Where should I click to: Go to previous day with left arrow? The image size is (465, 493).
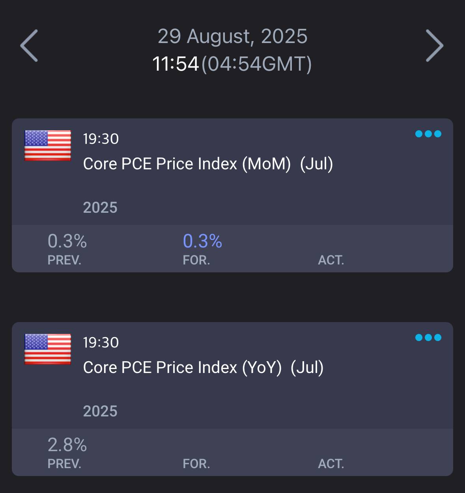tap(29, 46)
